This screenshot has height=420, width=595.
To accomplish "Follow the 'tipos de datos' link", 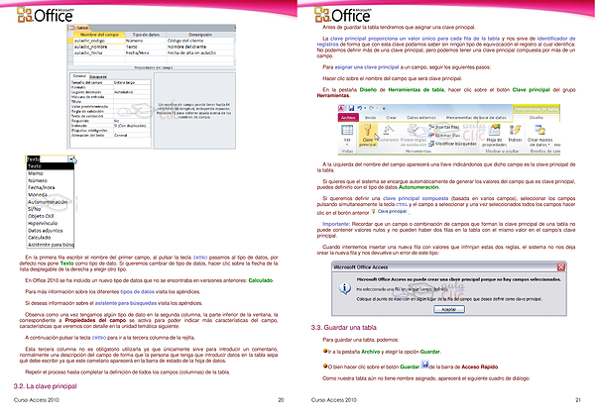I will 138,292.
